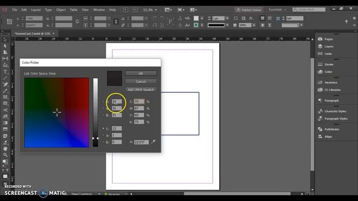358x201 pixels.
Task: Select the Rectangle Frame tool
Action: [x=5, y=97]
